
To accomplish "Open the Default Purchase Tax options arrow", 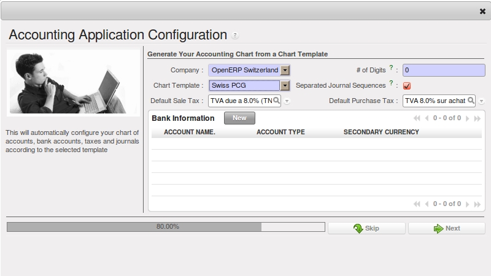I will 481,101.
